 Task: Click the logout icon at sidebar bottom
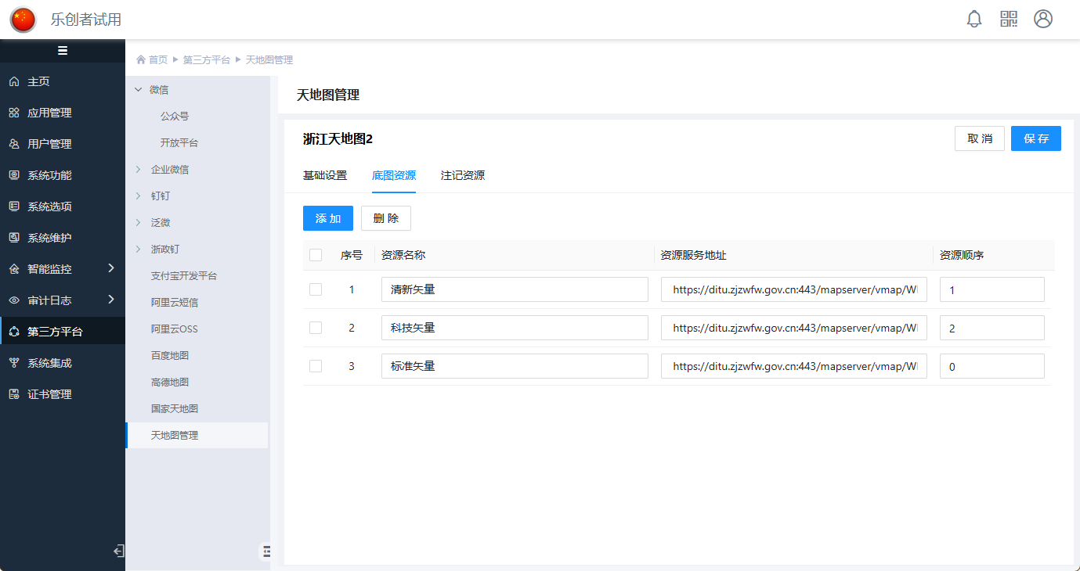point(119,551)
